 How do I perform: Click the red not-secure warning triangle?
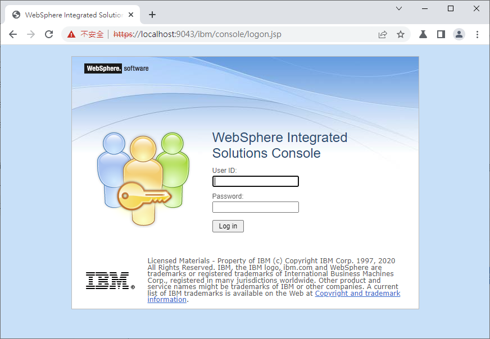[x=71, y=34]
